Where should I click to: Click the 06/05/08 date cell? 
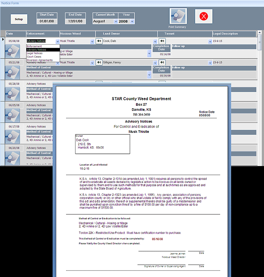(x=14, y=105)
